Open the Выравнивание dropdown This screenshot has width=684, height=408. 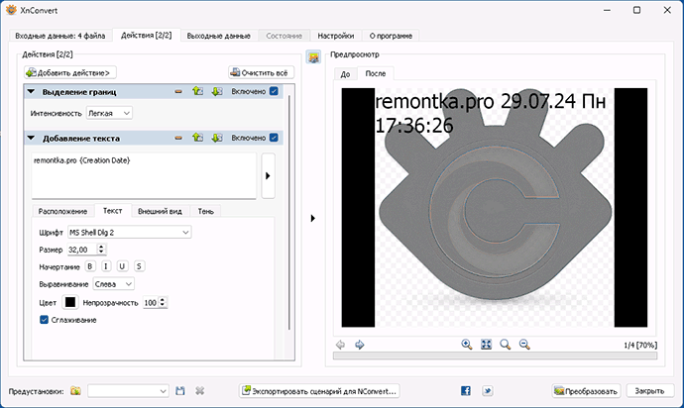(113, 284)
